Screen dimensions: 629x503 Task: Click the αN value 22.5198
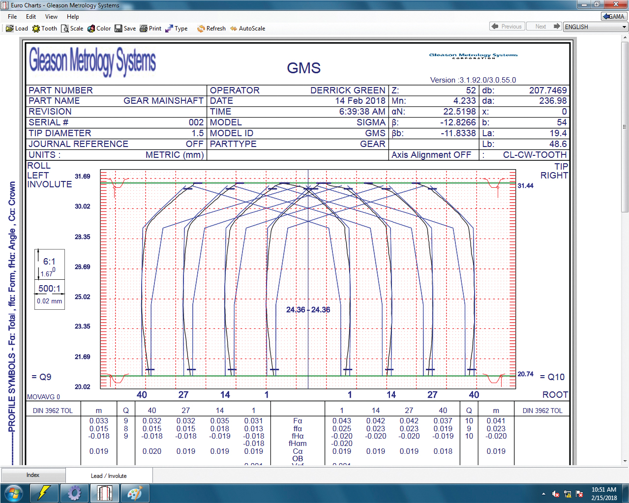point(459,112)
